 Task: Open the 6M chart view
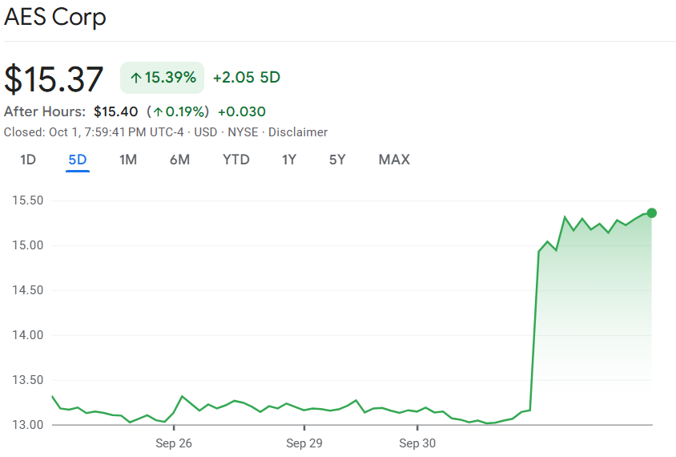click(179, 160)
